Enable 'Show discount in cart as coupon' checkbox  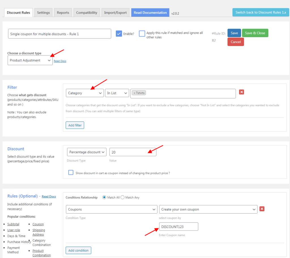point(71,172)
